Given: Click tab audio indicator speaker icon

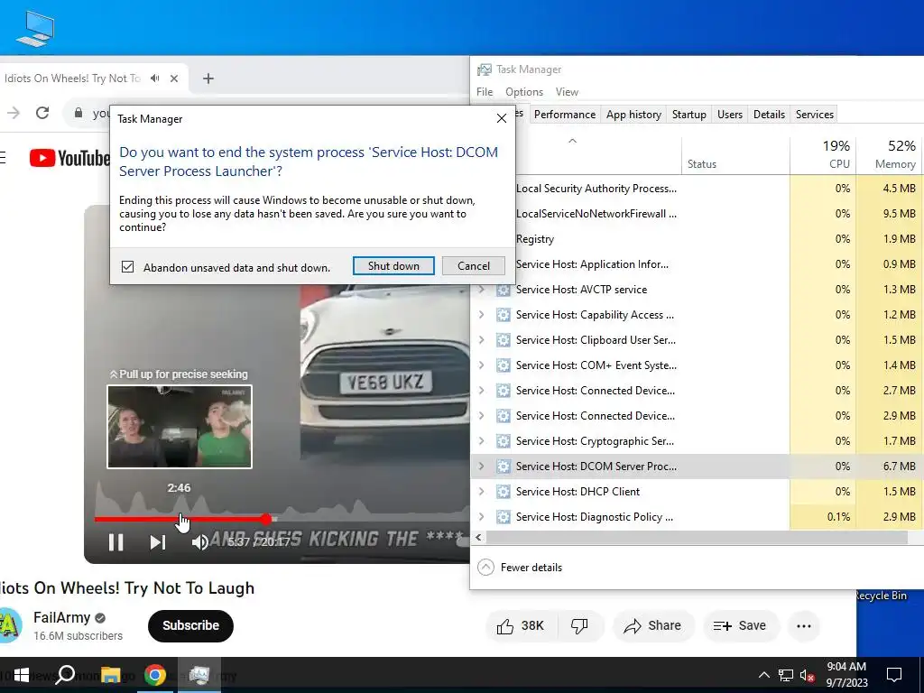Looking at the screenshot, I should [155, 78].
